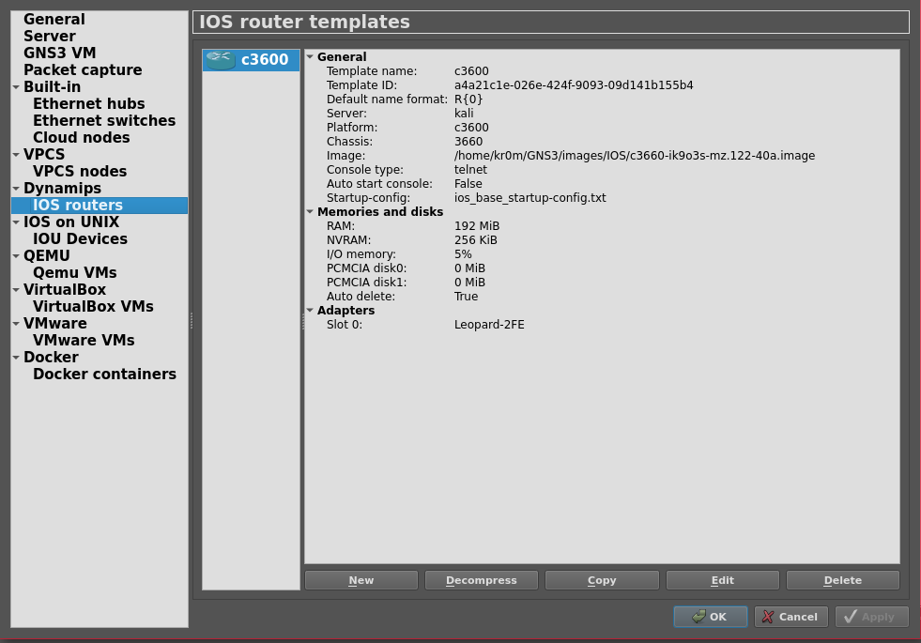The image size is (921, 643).
Task: Open Ethernet switches settings
Action: coord(103,121)
